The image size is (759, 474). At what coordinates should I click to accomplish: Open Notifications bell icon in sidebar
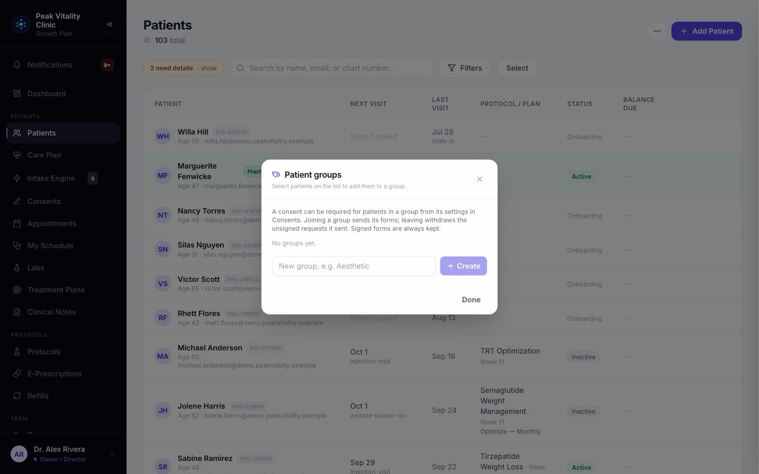(x=17, y=65)
